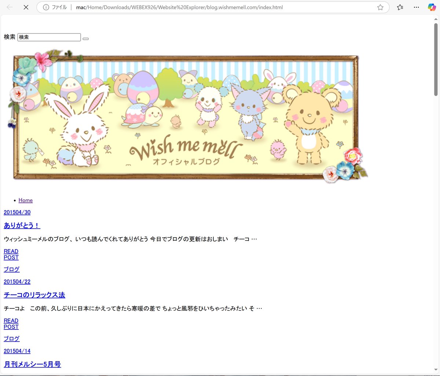The width and height of the screenshot is (440, 376).
Task: Open post チーコのリラックス法
Action: pyautogui.click(x=34, y=295)
